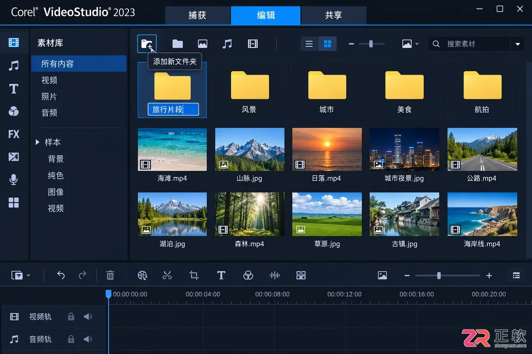Viewport: 532px width, 354px height.
Task: Select 纯色 under 样本
Action: click(56, 175)
